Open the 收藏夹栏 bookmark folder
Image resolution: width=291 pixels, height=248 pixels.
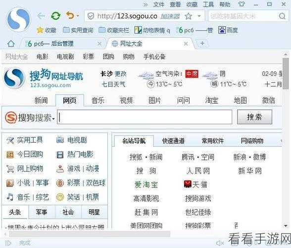click(114, 30)
